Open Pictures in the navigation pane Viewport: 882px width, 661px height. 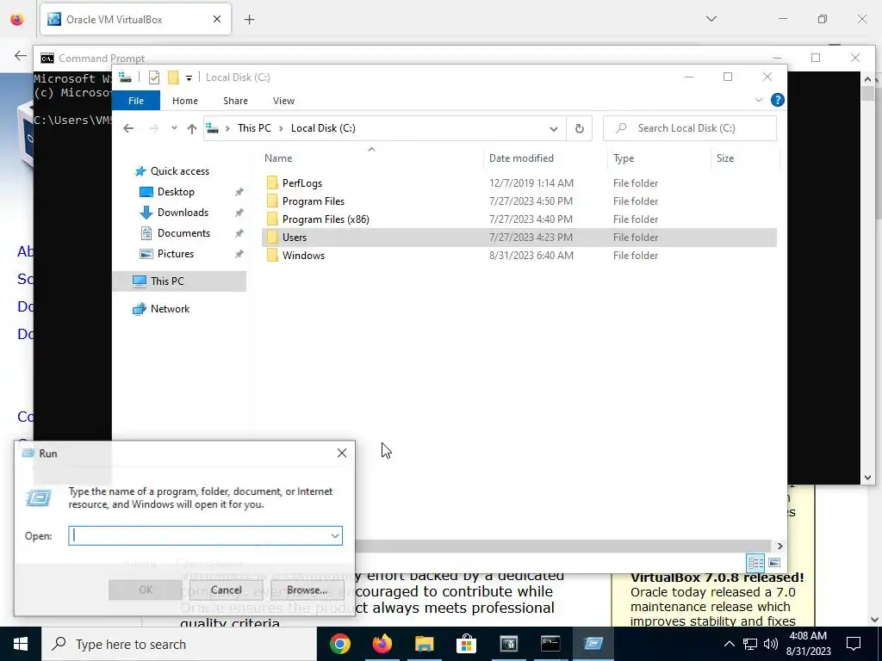click(176, 254)
